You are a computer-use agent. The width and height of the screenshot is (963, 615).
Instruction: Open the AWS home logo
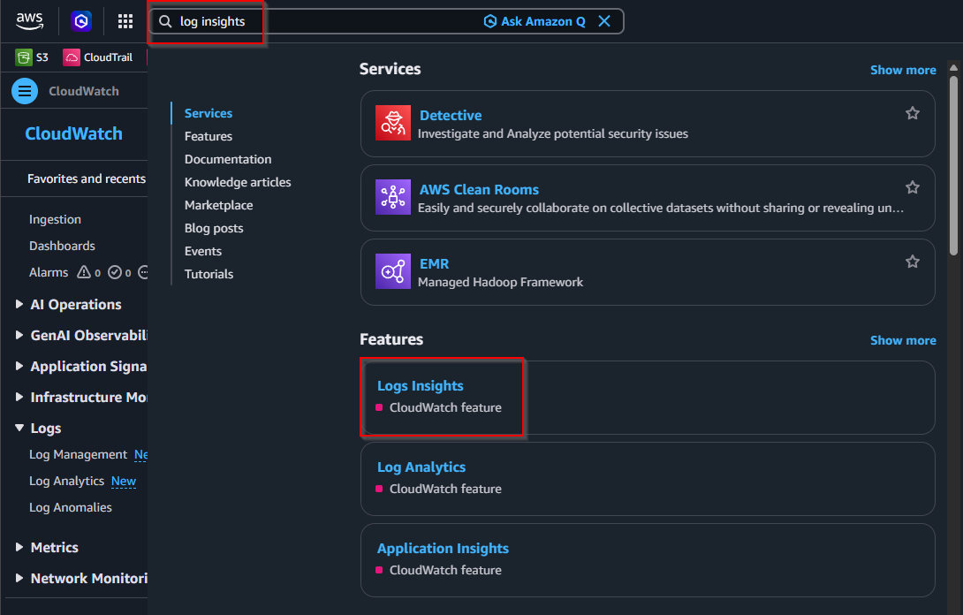[x=29, y=21]
